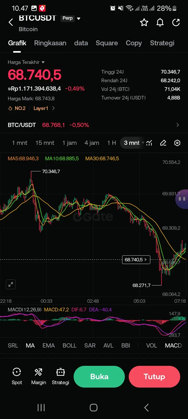Tap Android back navigation button
188x419 pixels.
click(x=146, y=407)
